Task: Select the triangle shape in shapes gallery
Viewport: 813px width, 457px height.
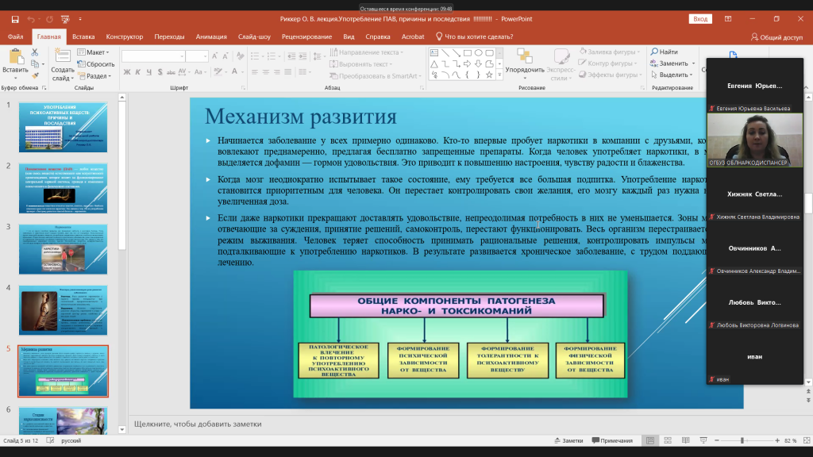Action: pyautogui.click(x=434, y=63)
